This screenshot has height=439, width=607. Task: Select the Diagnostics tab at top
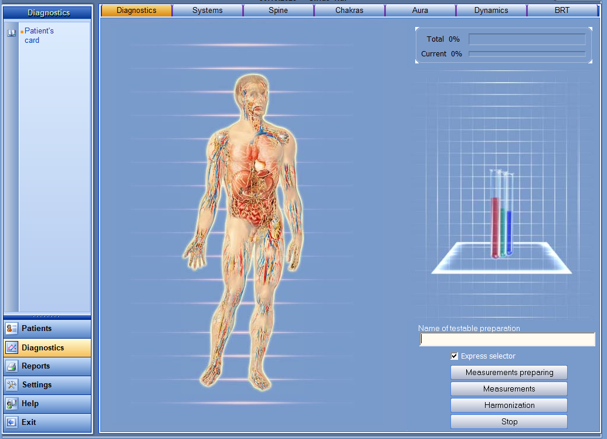(136, 11)
